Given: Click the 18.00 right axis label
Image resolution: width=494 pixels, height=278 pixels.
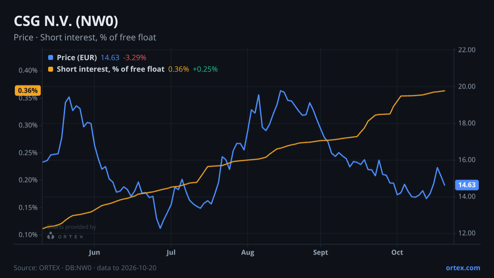Looking at the screenshot, I should 467,123.
